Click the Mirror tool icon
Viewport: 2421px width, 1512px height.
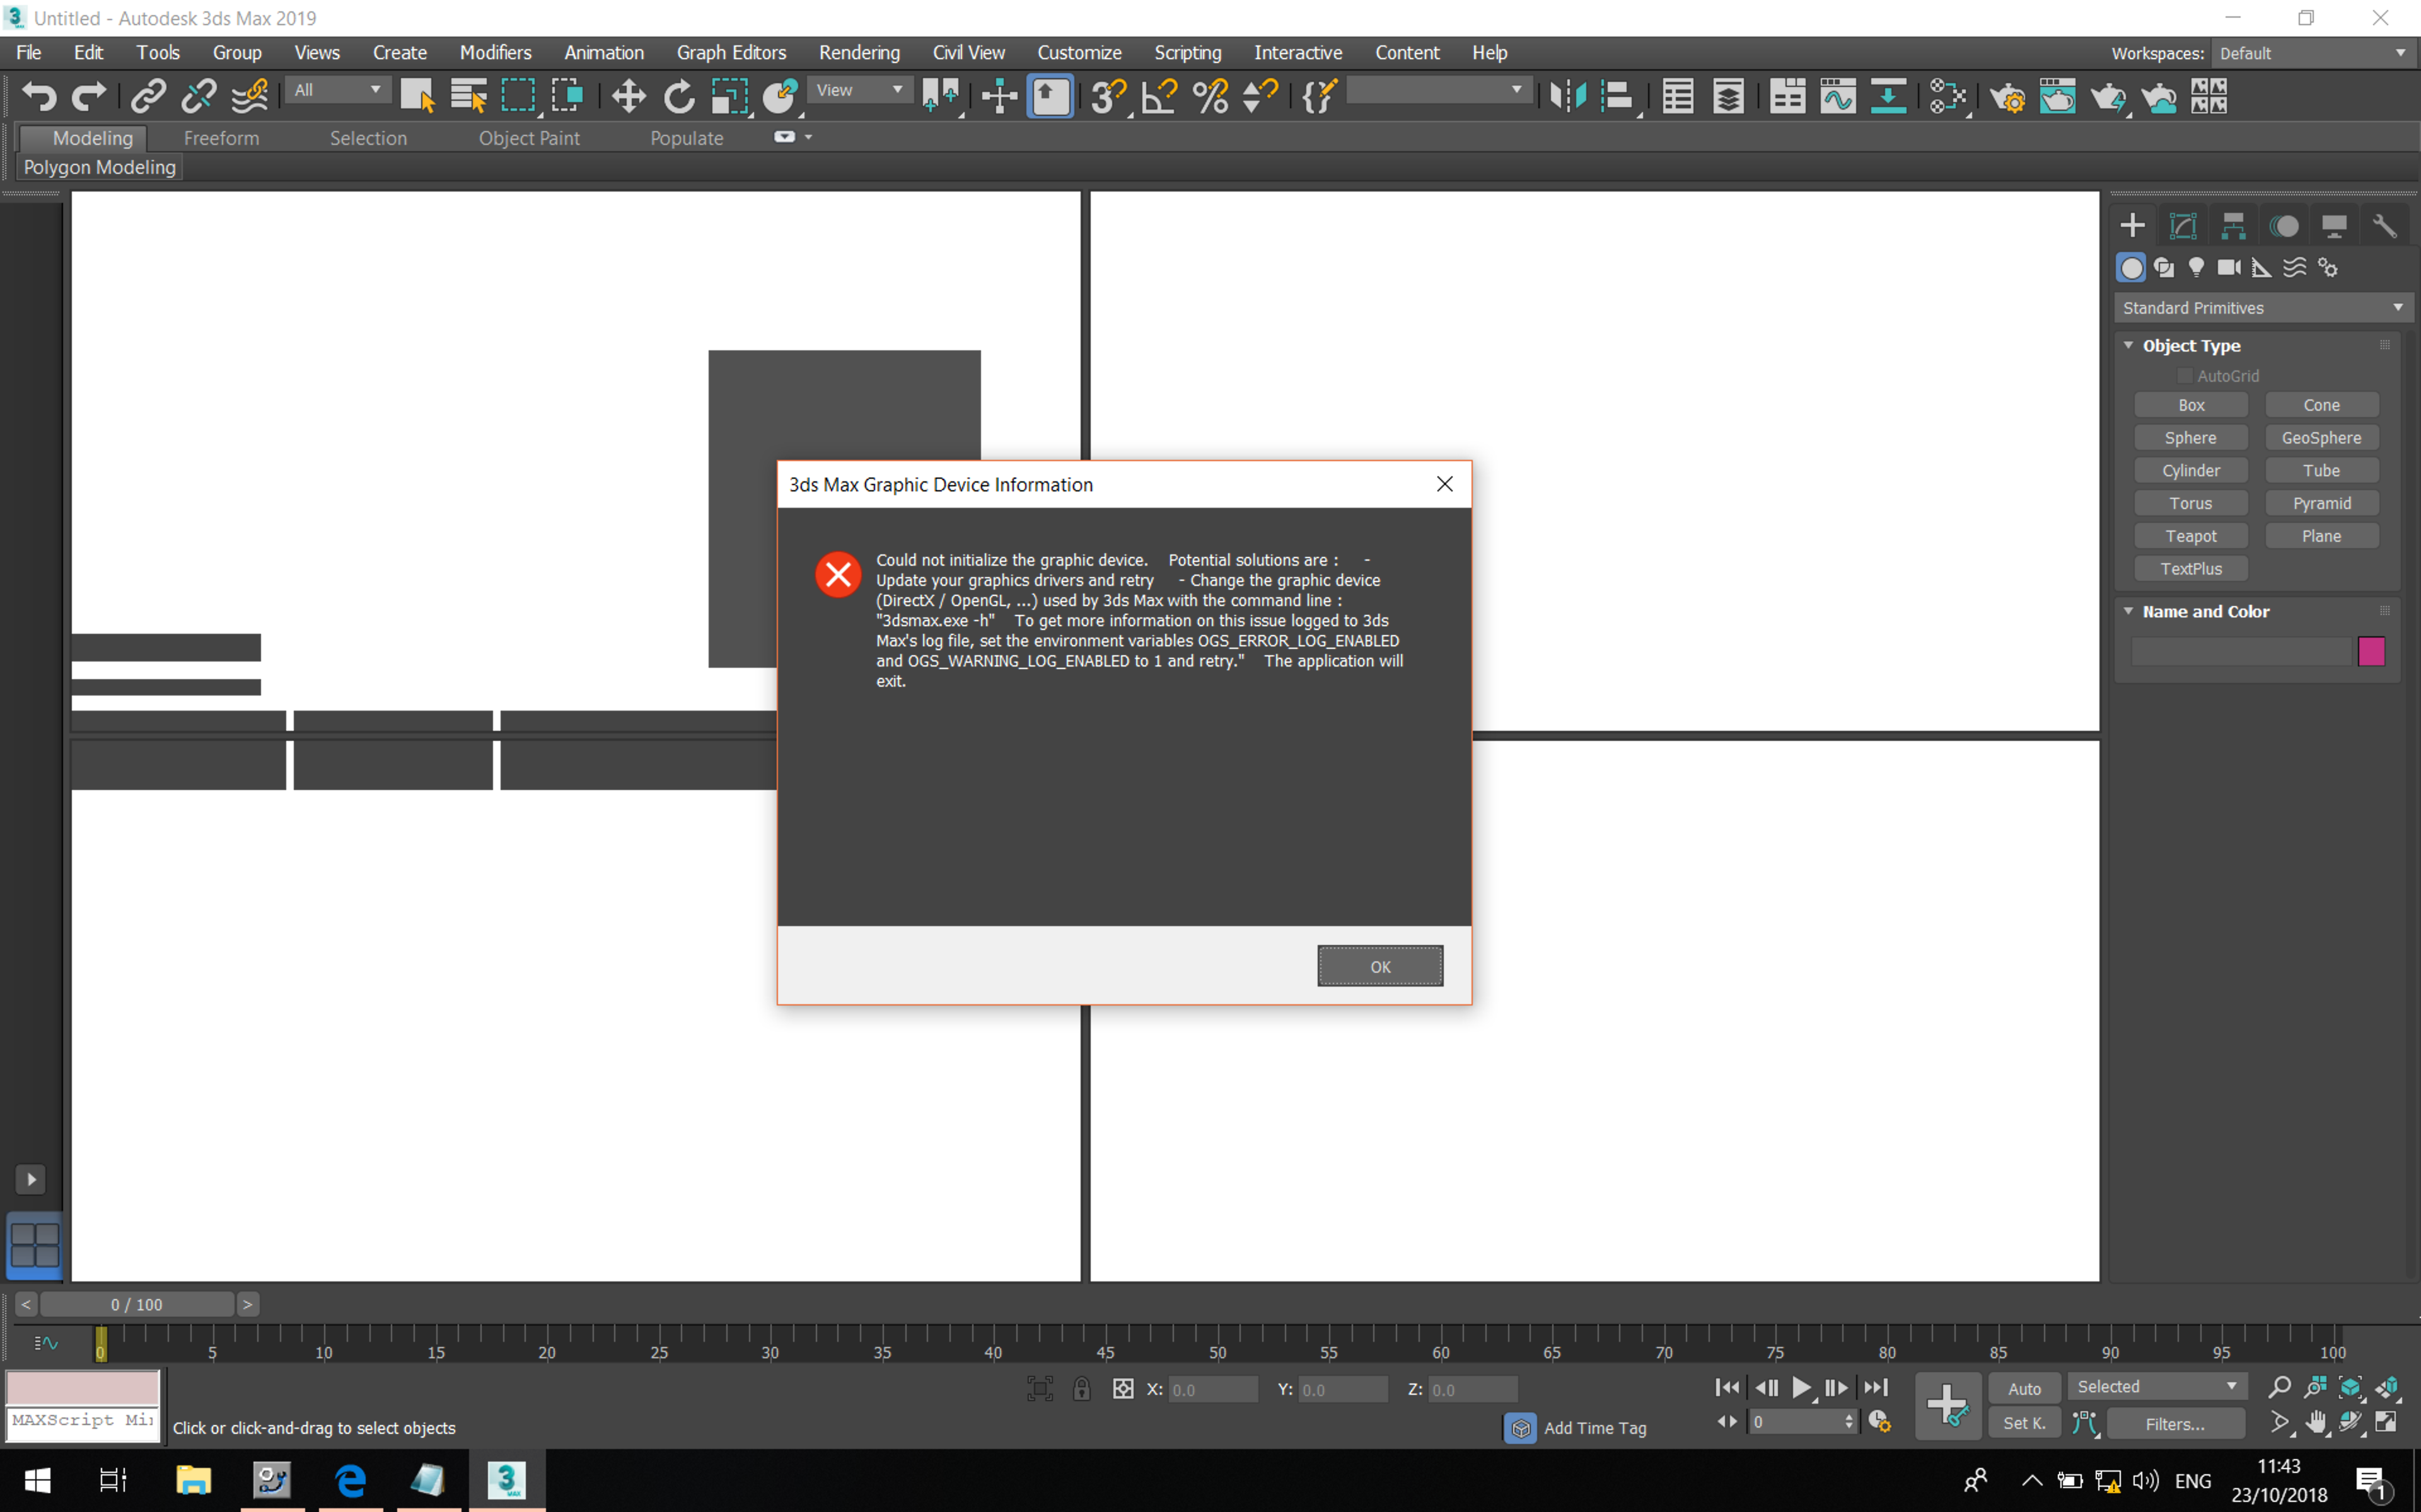(x=1567, y=96)
